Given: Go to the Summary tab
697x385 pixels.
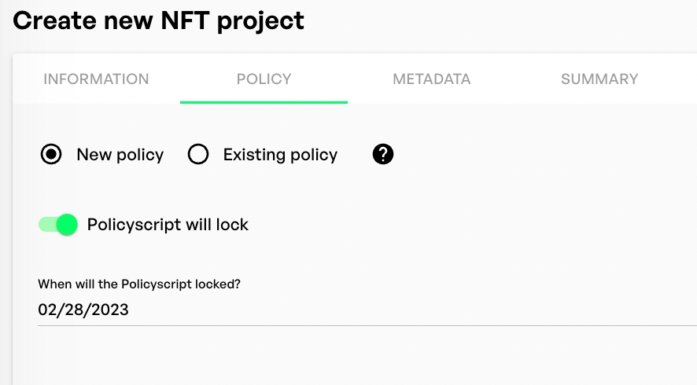Looking at the screenshot, I should point(599,79).
